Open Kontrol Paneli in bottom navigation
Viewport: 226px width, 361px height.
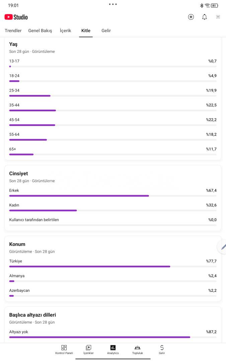(64, 350)
